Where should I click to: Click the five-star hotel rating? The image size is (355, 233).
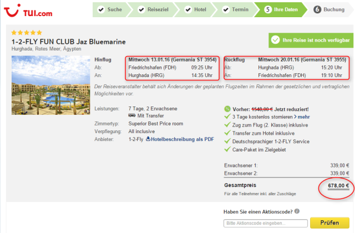[x=27, y=33]
